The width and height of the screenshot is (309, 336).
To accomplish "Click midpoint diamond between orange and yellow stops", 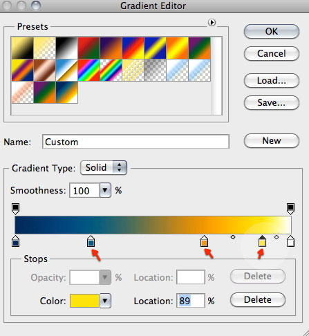I will click(233, 237).
